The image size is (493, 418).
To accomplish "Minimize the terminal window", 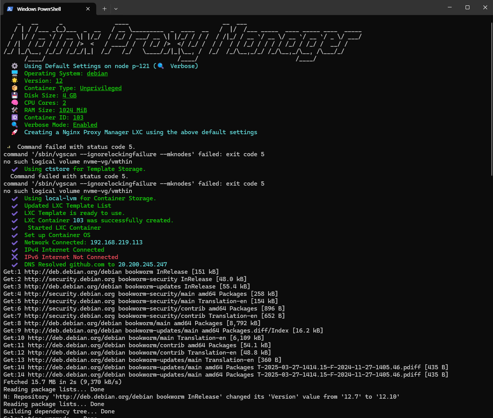I will (x=449, y=7).
